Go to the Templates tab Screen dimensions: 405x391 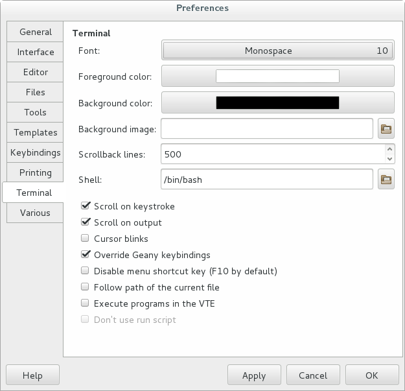(36, 132)
